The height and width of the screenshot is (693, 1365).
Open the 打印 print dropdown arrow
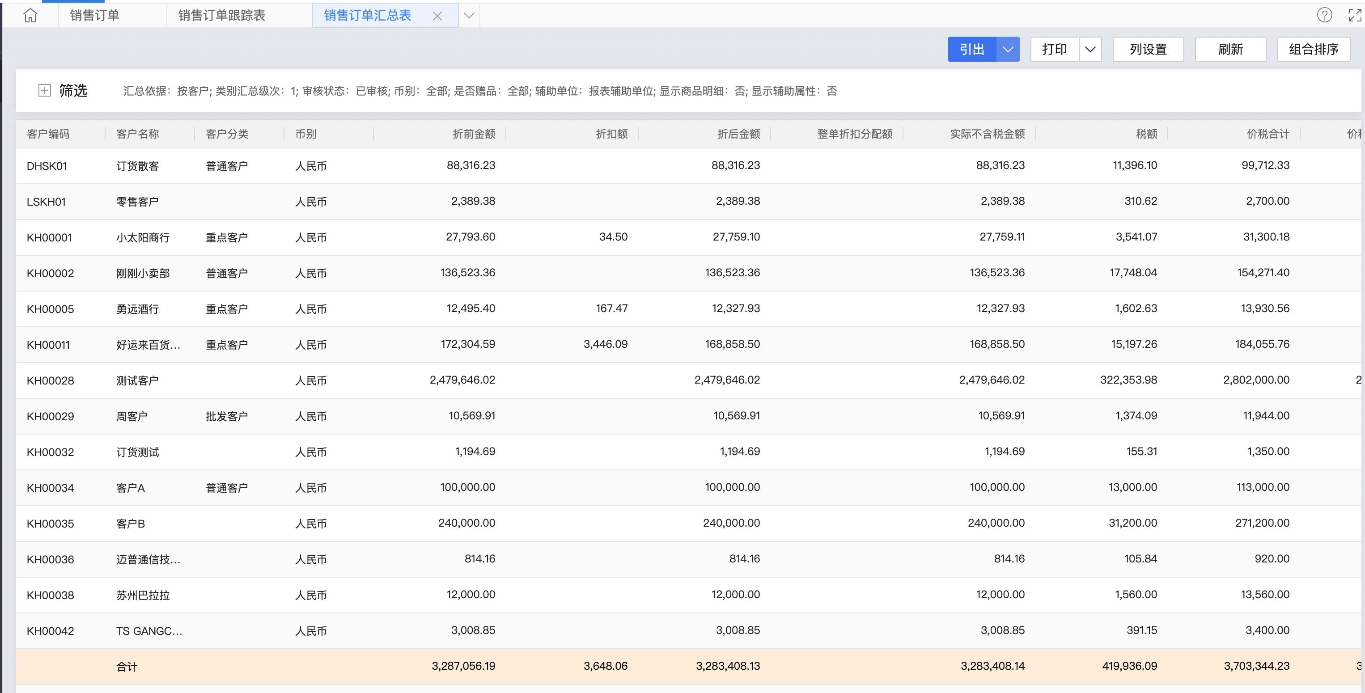coord(1090,49)
